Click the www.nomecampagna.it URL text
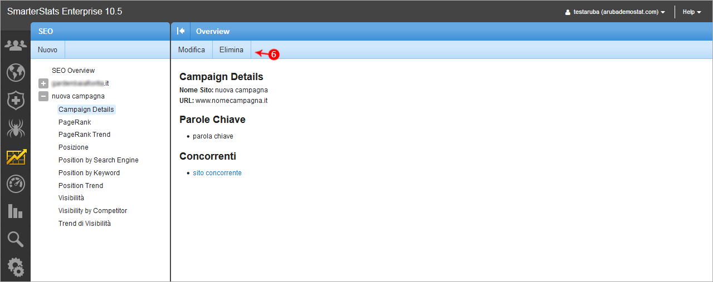Image resolution: width=713 pixels, height=282 pixels. tap(232, 101)
